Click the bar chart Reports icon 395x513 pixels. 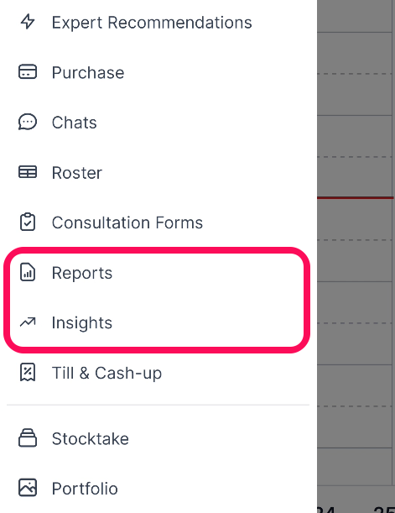tap(28, 272)
